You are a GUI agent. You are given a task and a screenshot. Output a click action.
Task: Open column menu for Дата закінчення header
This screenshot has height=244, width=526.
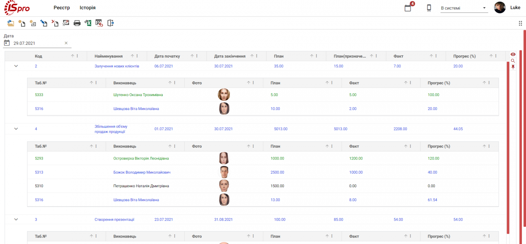(x=257, y=56)
